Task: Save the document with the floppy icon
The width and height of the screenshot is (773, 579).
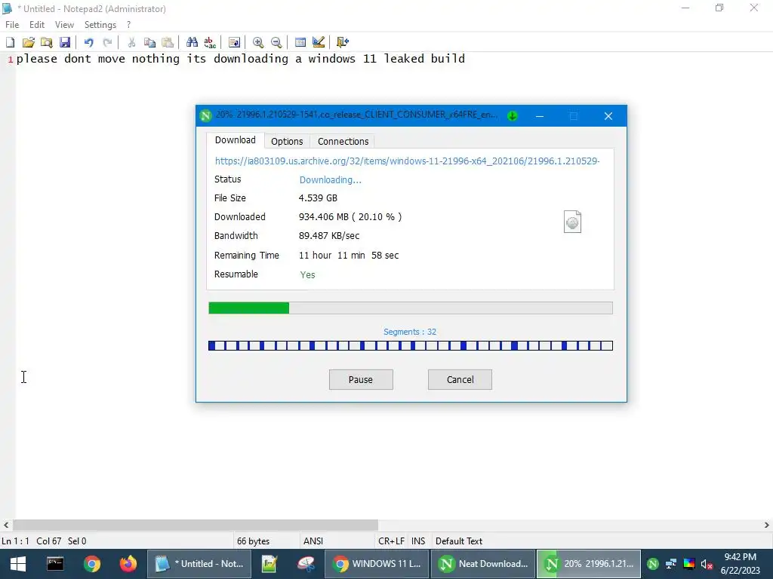Action: click(65, 42)
